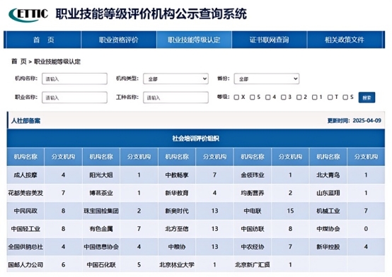Click the CETTIC logo
The image size is (392, 277).
point(28,14)
